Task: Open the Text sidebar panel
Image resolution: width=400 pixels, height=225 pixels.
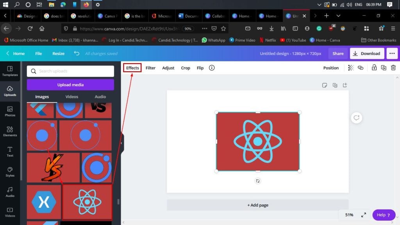Action: (10, 152)
